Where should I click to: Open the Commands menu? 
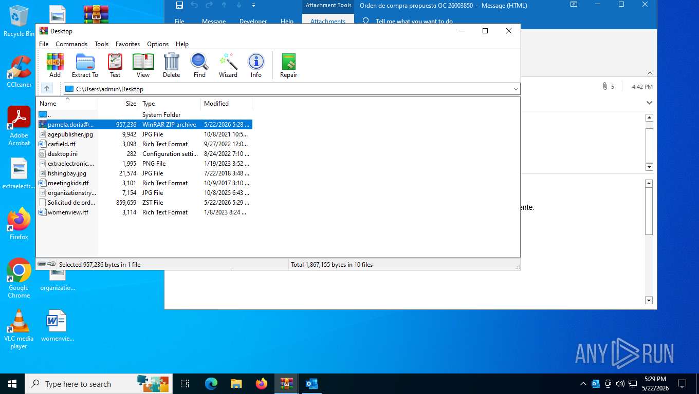tap(71, 44)
